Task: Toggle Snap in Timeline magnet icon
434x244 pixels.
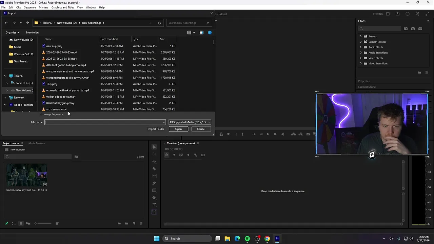Action: (x=174, y=155)
